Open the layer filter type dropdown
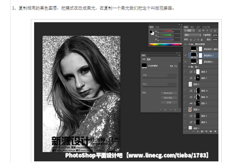The width and height of the screenshot is (231, 163). (190, 30)
